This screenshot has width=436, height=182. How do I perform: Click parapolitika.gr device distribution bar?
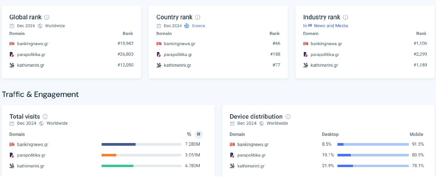pyautogui.click(x=373, y=155)
